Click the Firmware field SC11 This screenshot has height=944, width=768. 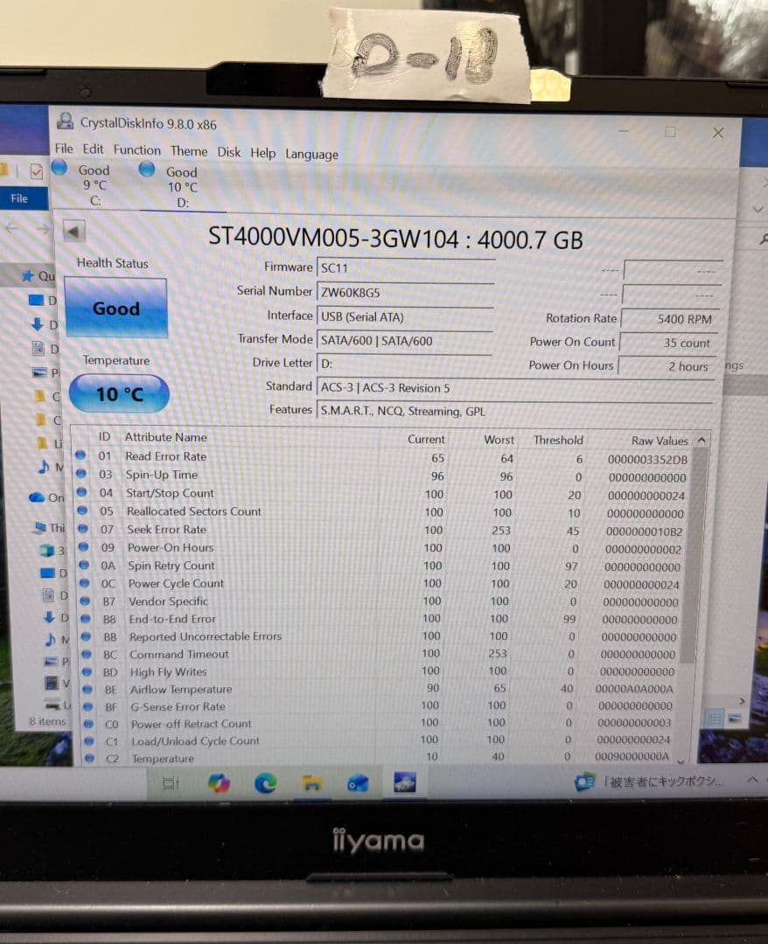(405, 268)
